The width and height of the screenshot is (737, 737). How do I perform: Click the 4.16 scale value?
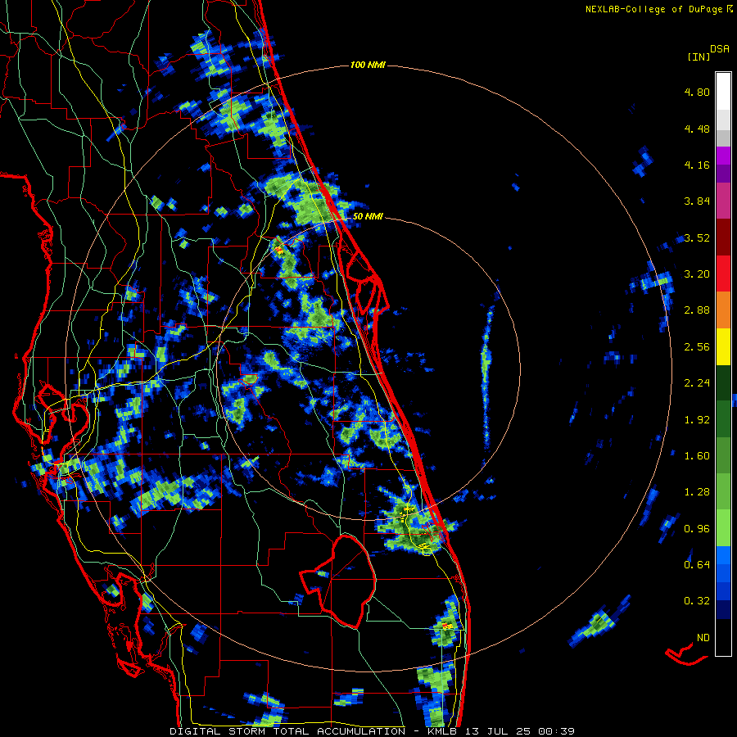coord(697,165)
